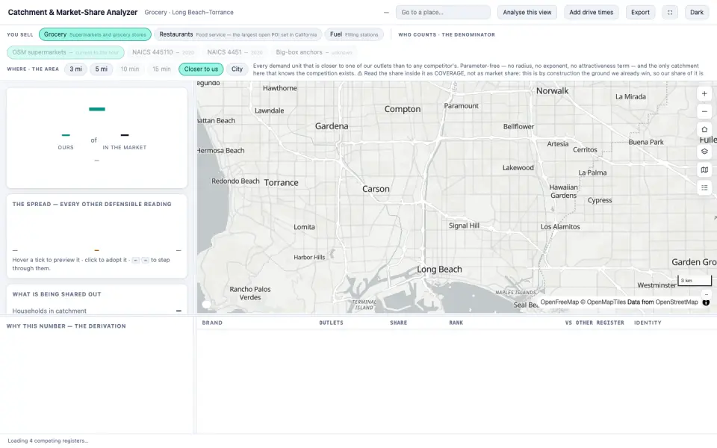Screen dimensions: 717x448
Task: Click the VS OTHER REGISTER column header
Action: click(595, 323)
